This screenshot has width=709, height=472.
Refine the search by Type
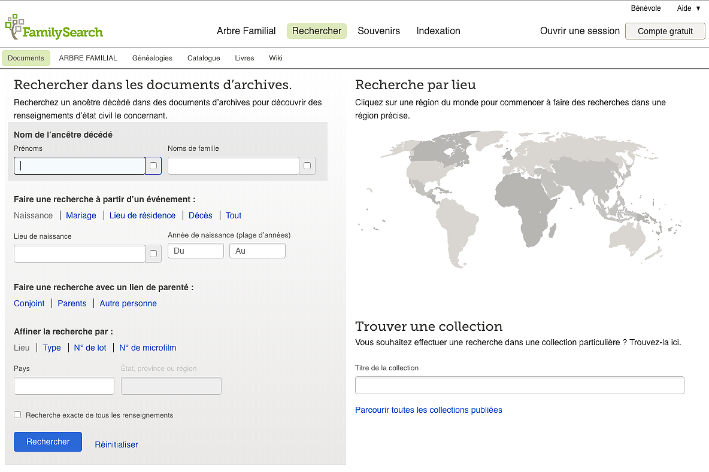tap(51, 348)
